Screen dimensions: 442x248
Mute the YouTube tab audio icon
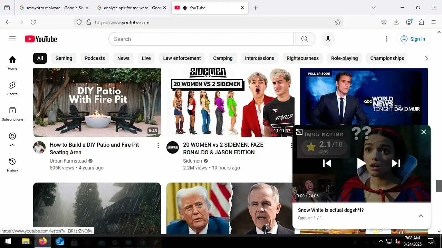185,8
